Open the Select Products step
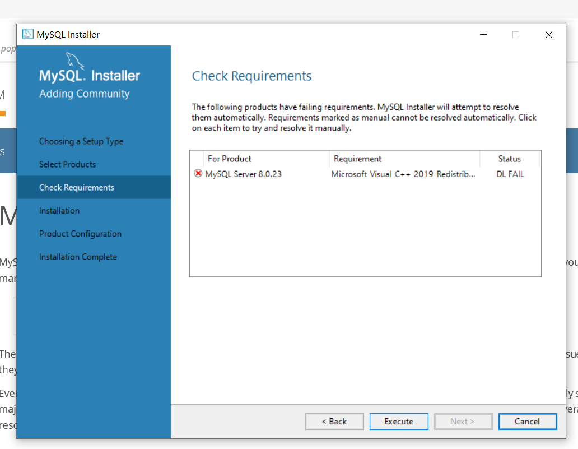The height and width of the screenshot is (449, 578). point(67,164)
